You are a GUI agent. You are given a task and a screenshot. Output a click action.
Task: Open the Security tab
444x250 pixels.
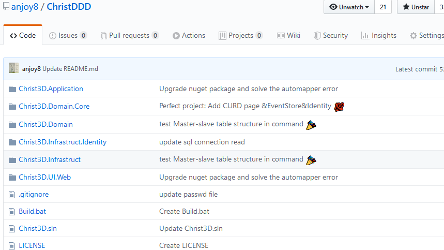331,35
